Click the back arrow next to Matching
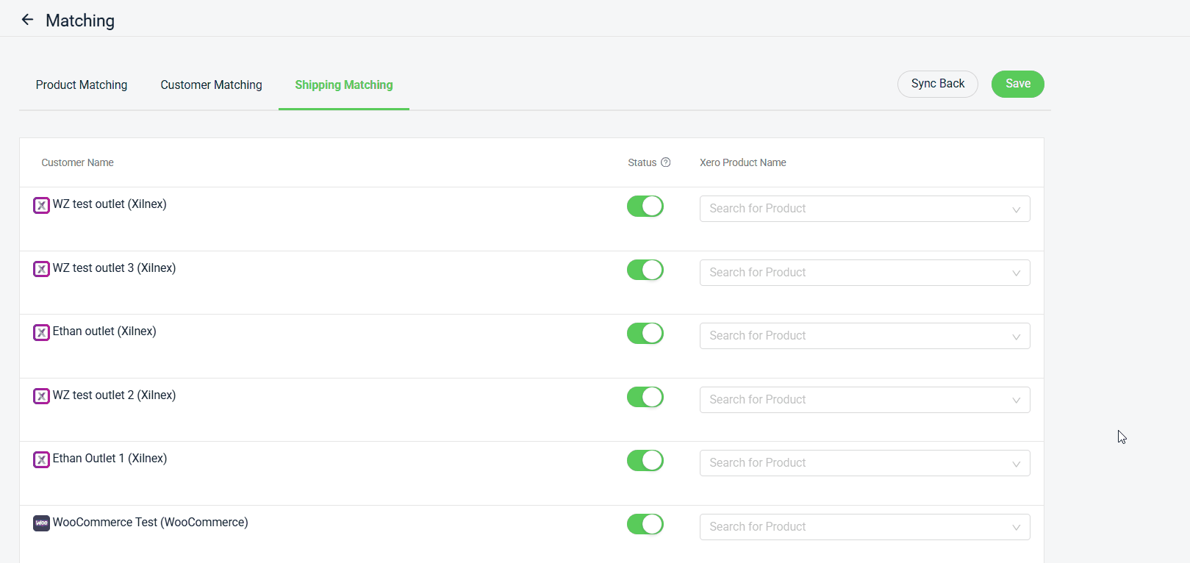Viewport: 1190px width, 563px height. pos(28,20)
